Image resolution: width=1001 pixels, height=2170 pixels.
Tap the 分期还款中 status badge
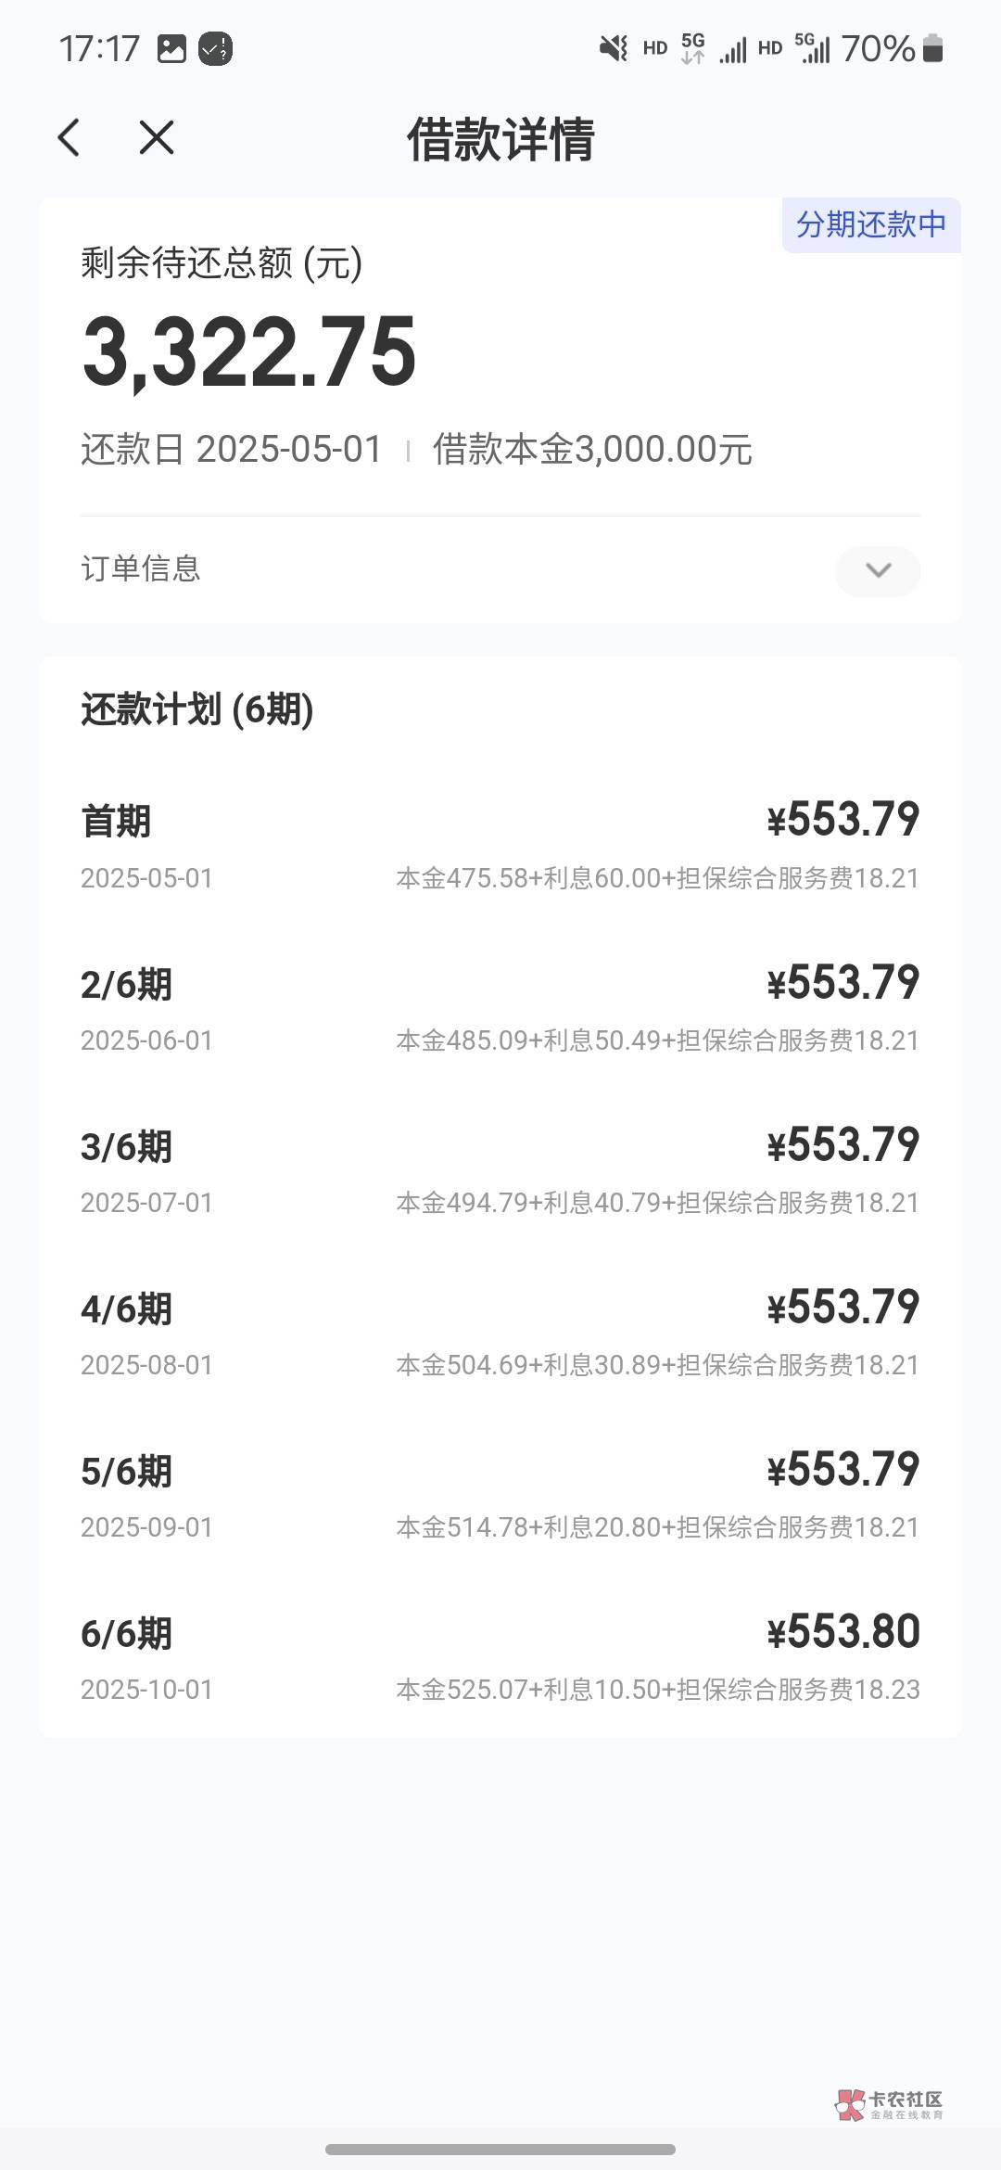click(870, 224)
